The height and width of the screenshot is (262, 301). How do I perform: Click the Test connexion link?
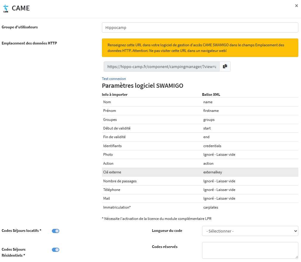114,79
